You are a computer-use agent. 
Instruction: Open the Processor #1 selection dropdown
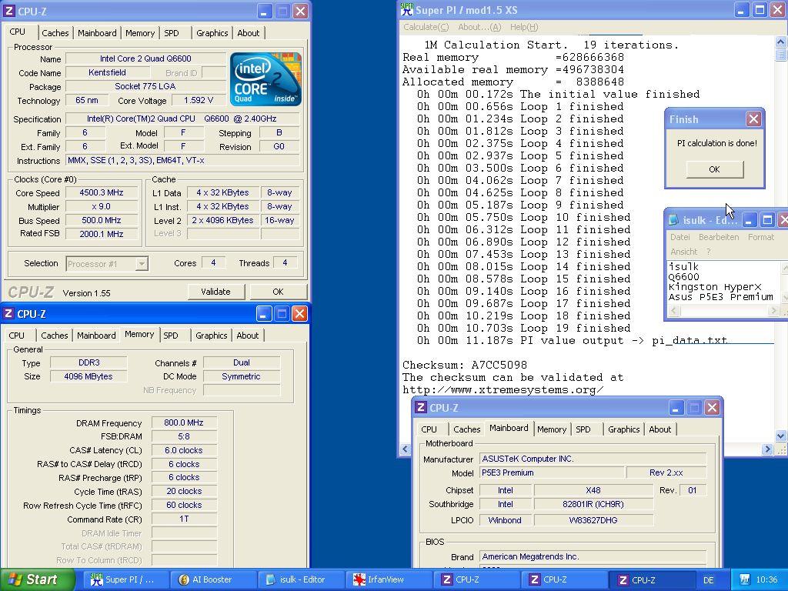pyautogui.click(x=142, y=264)
